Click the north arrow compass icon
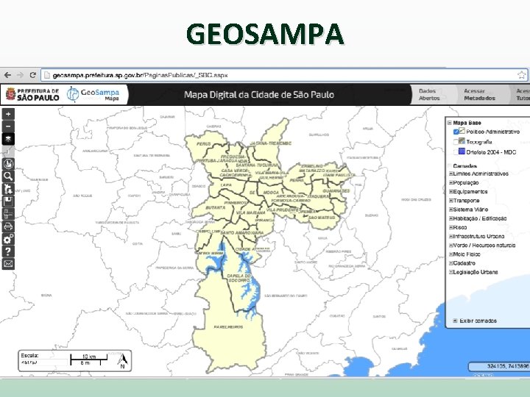The height and width of the screenshot is (397, 530). pyautogui.click(x=122, y=361)
